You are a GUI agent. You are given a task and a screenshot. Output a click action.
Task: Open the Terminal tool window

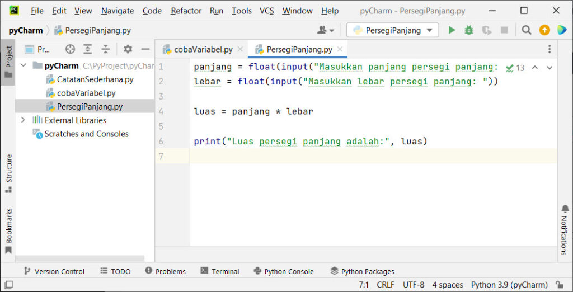click(220, 271)
